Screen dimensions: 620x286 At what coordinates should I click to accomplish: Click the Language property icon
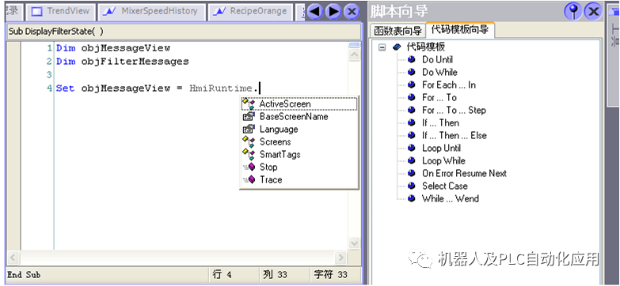pyautogui.click(x=249, y=129)
